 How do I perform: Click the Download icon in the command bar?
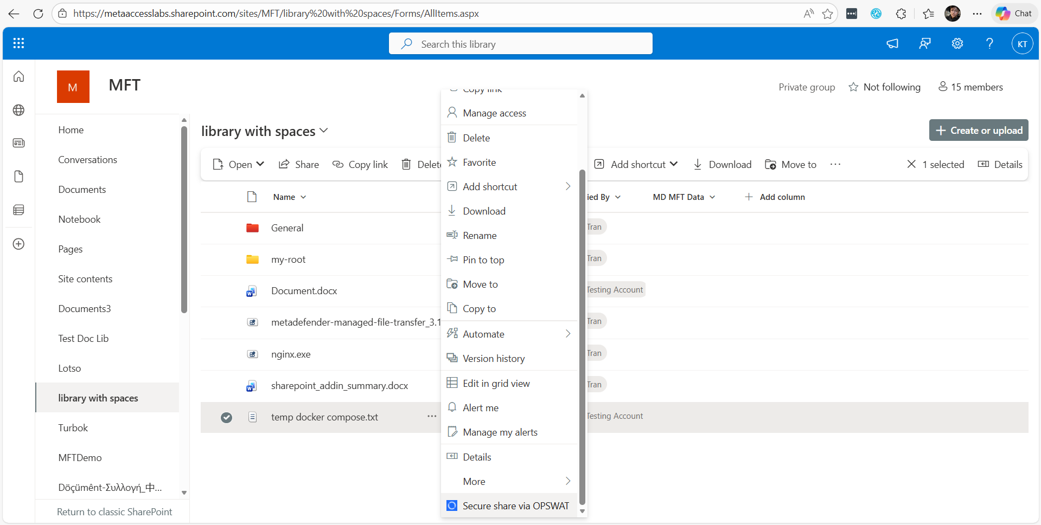coord(697,164)
